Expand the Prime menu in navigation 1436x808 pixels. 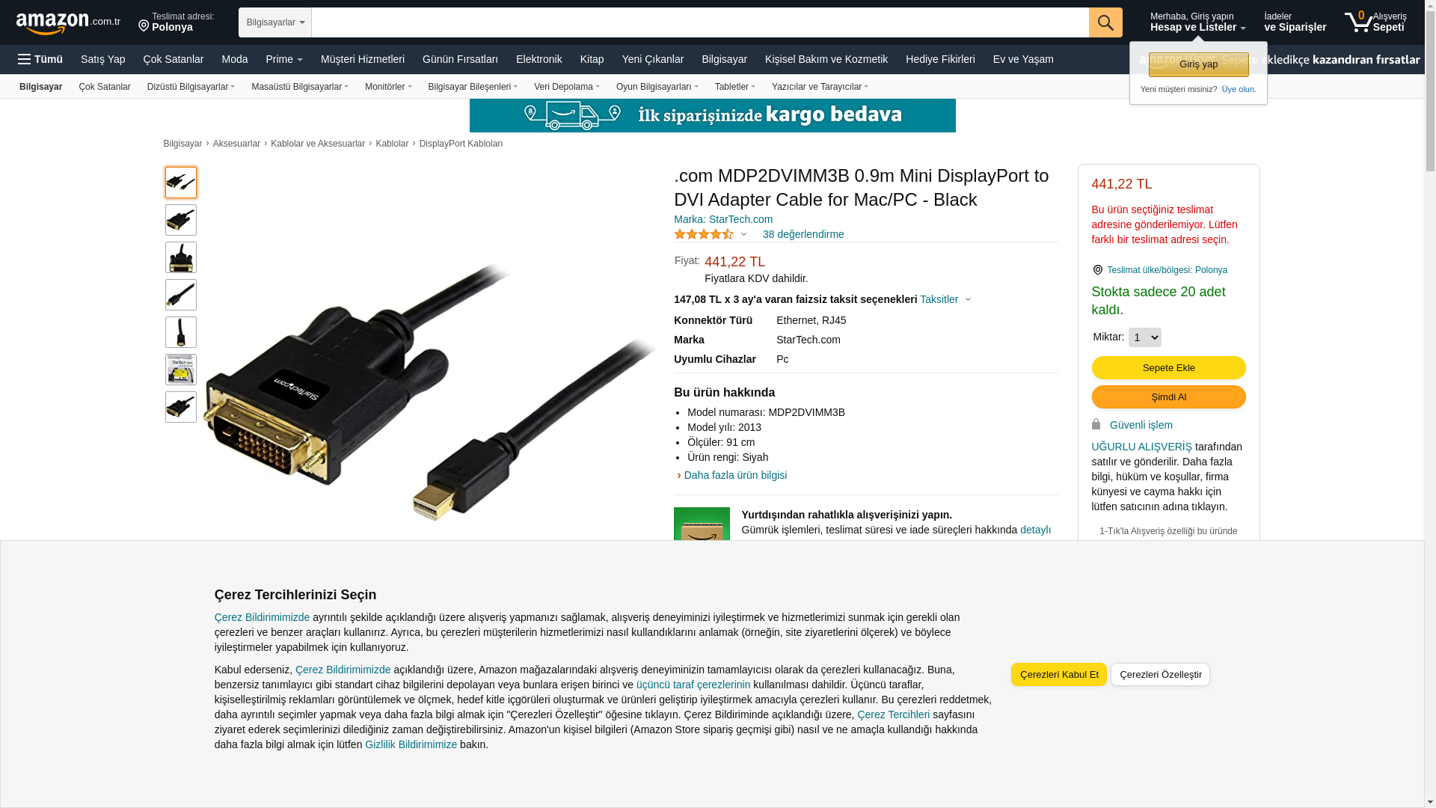pos(284,59)
